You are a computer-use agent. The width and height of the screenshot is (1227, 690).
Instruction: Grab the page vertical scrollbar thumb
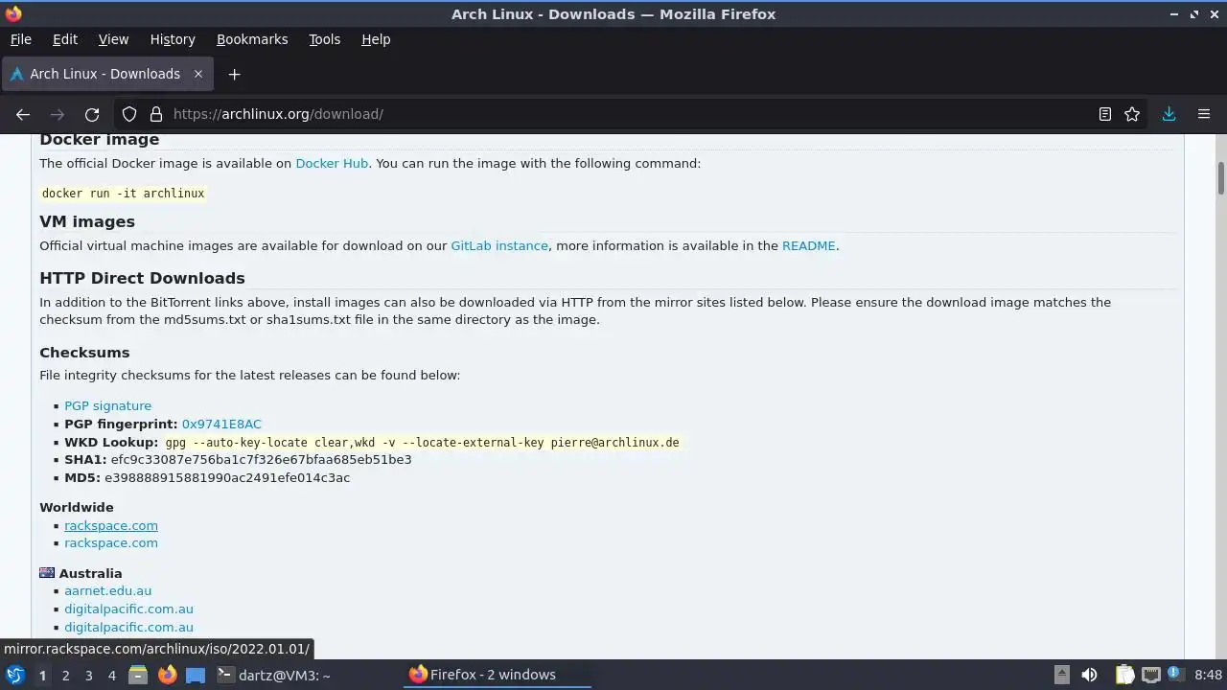pyautogui.click(x=1221, y=177)
